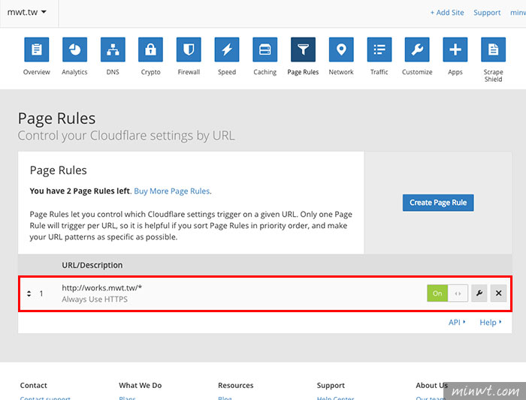Open the DNS network icon
The height and width of the screenshot is (400, 526).
tap(113, 50)
